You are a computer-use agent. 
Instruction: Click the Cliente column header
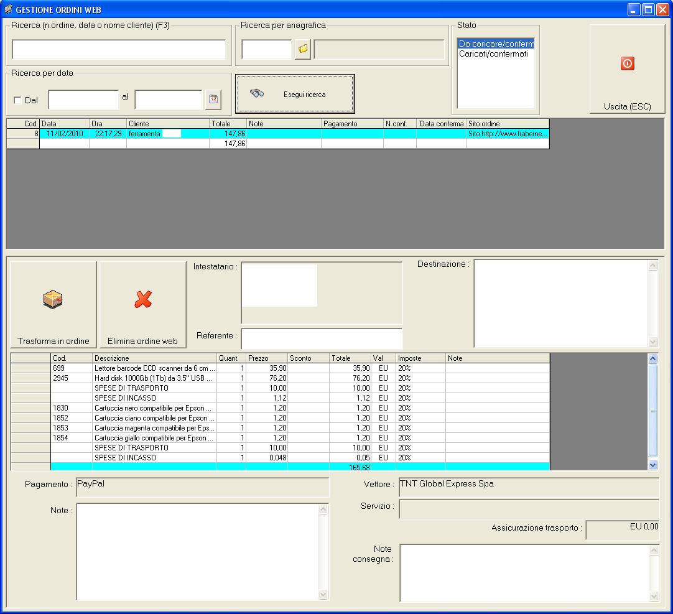coord(168,124)
